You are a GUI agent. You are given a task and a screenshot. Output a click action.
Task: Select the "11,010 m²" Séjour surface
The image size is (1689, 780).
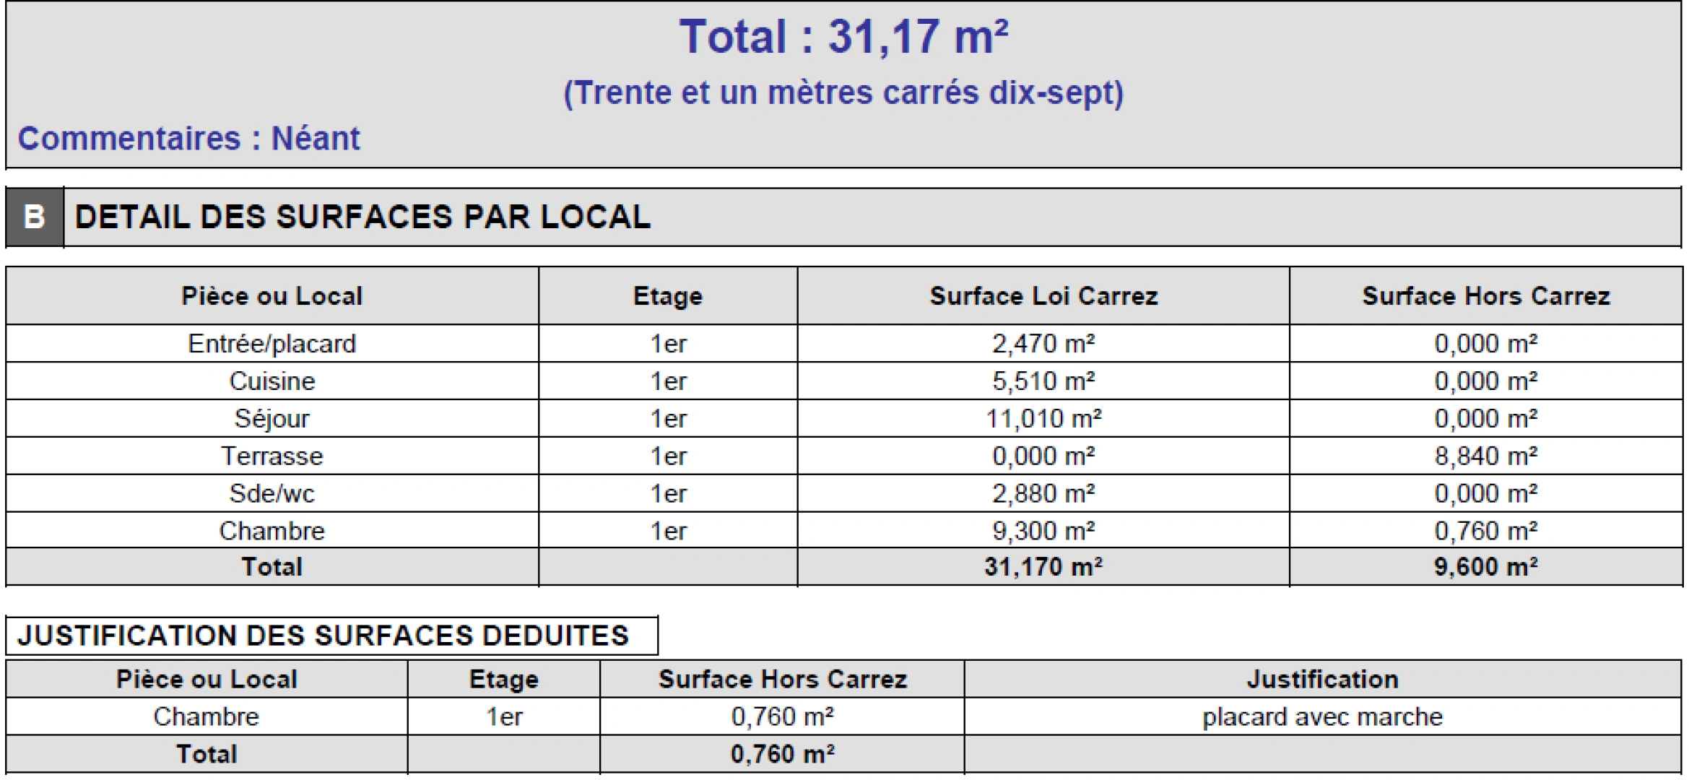point(1043,419)
